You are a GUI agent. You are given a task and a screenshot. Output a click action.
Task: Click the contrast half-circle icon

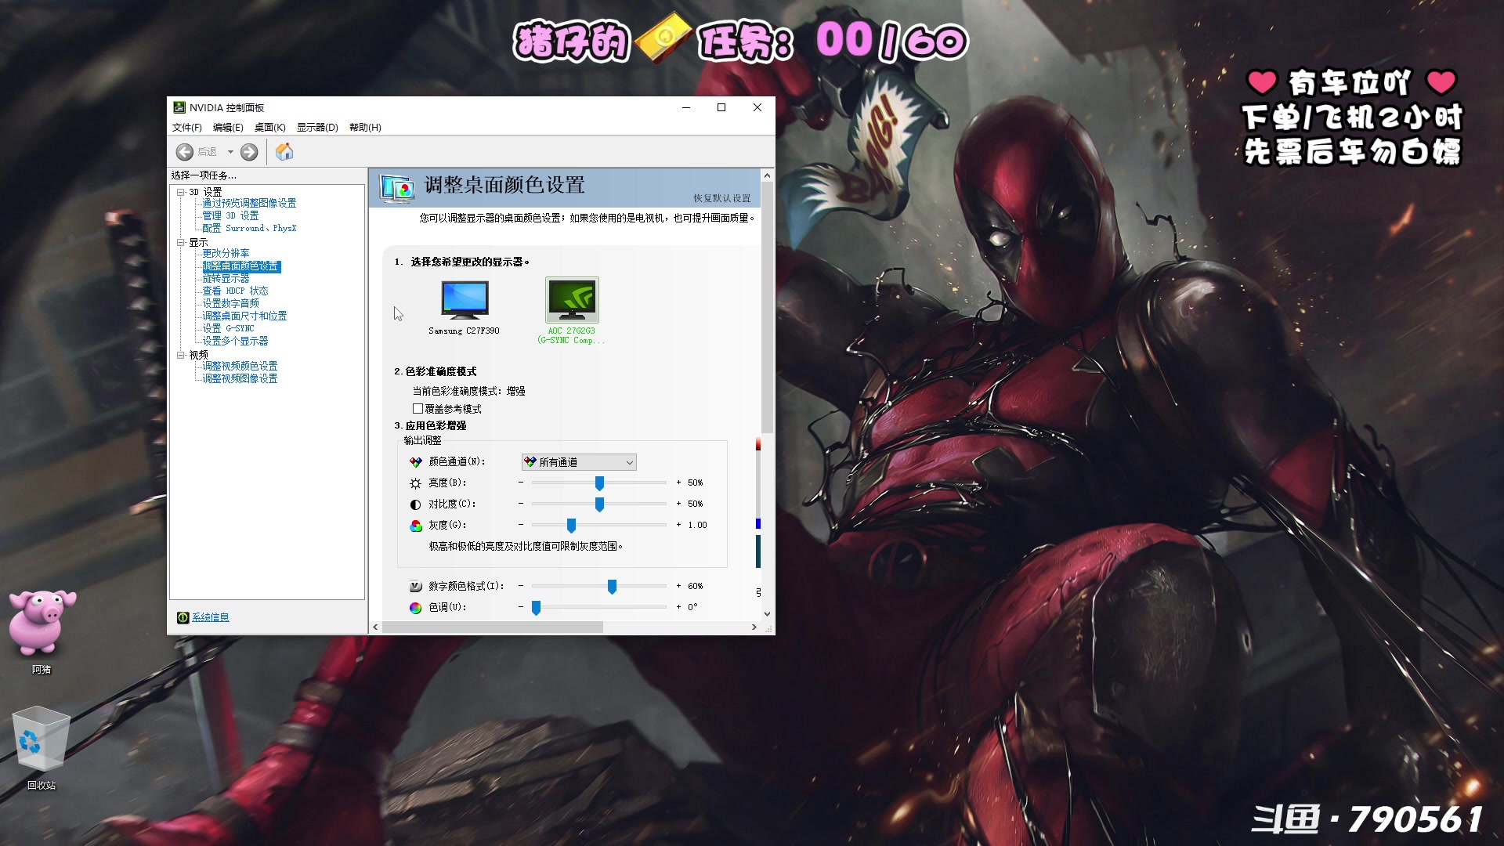(415, 504)
